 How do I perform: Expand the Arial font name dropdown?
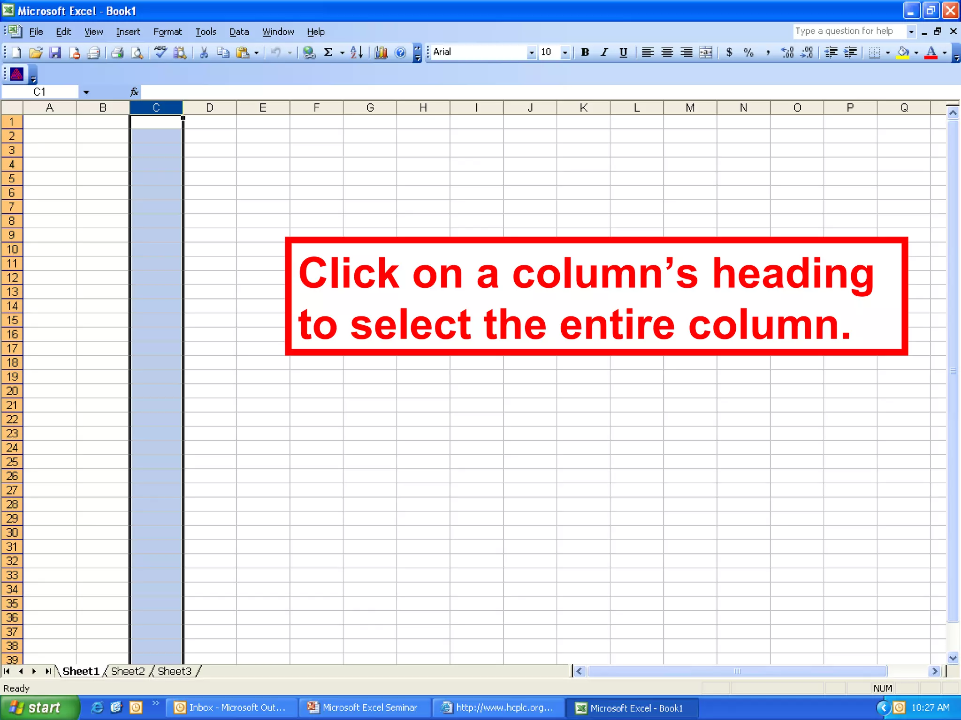(x=531, y=52)
